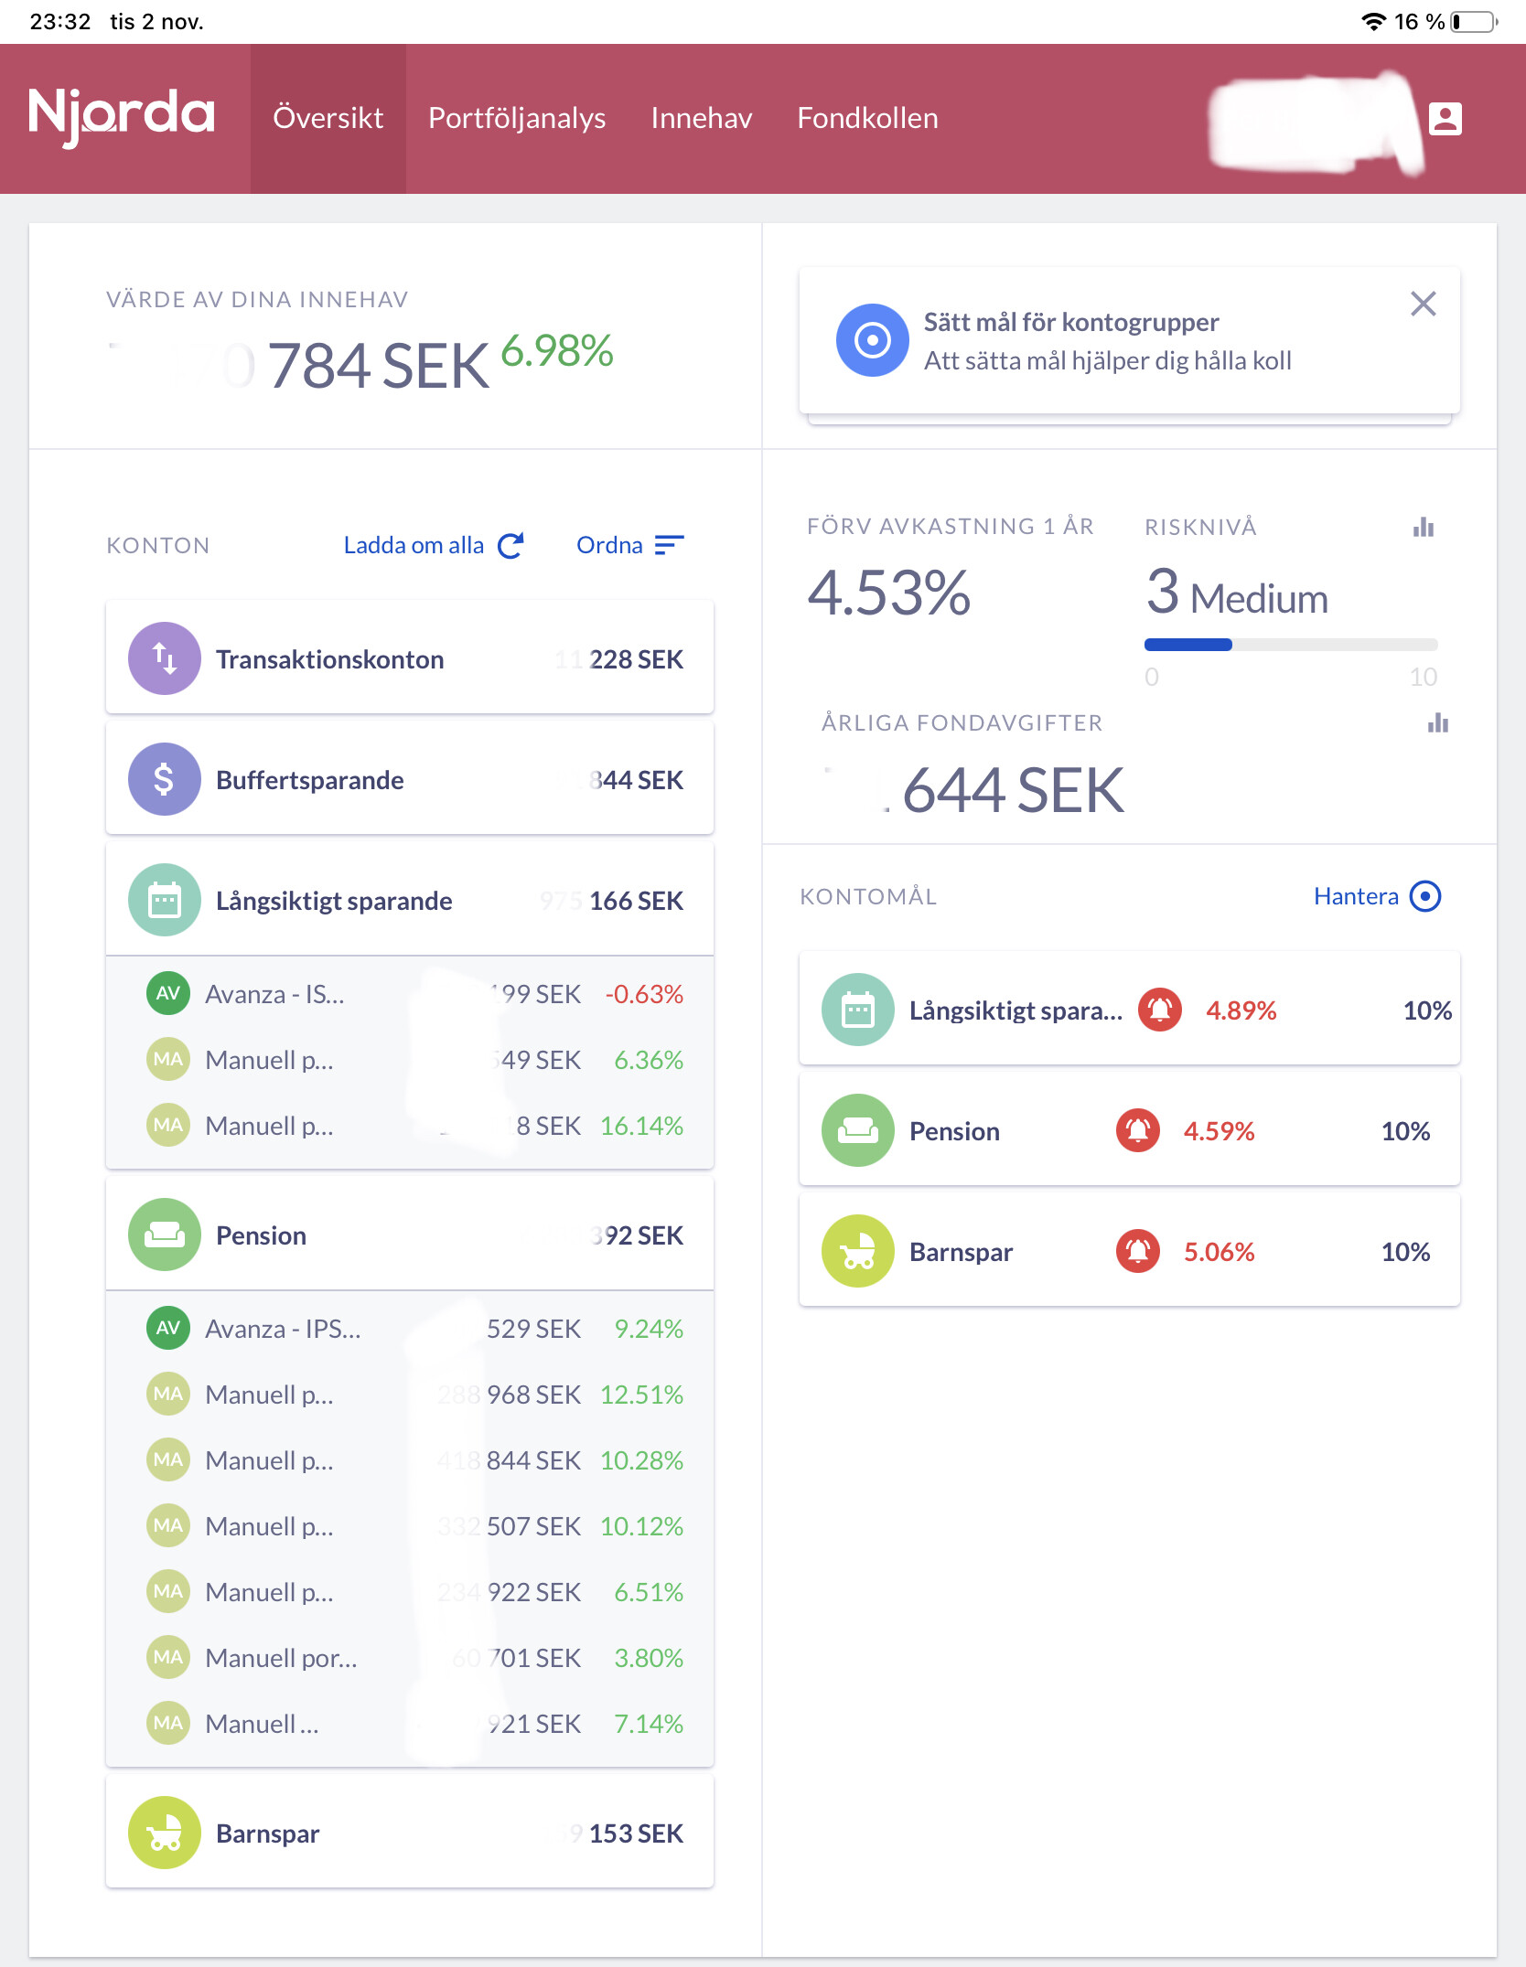Image resolution: width=1526 pixels, height=1967 pixels.
Task: Open the Risknivå bar chart icon
Action: click(x=1423, y=528)
